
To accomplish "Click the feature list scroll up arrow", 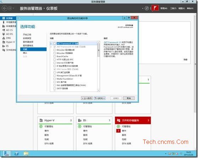I will tap(98, 43).
